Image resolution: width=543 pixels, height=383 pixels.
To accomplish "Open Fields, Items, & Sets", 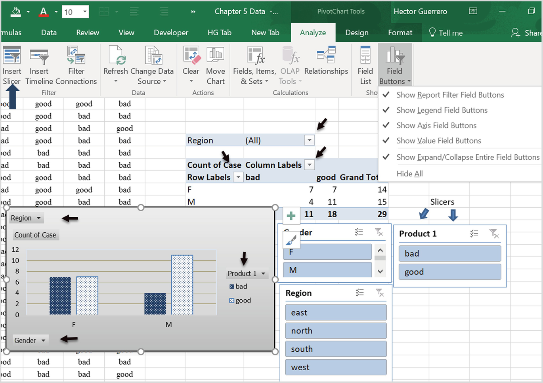I will coord(254,65).
